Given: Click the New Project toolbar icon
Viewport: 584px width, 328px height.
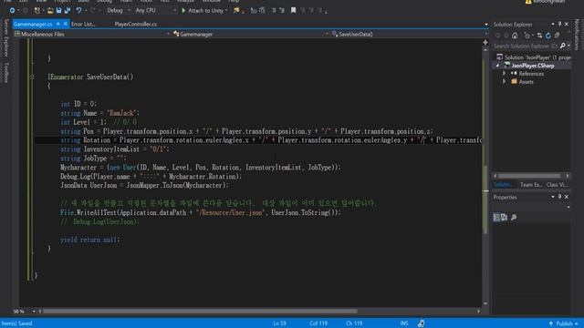Looking at the screenshot, I should tap(36, 10).
